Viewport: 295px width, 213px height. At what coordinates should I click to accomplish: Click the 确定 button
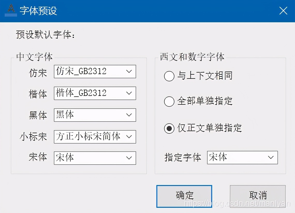[x=184, y=196]
